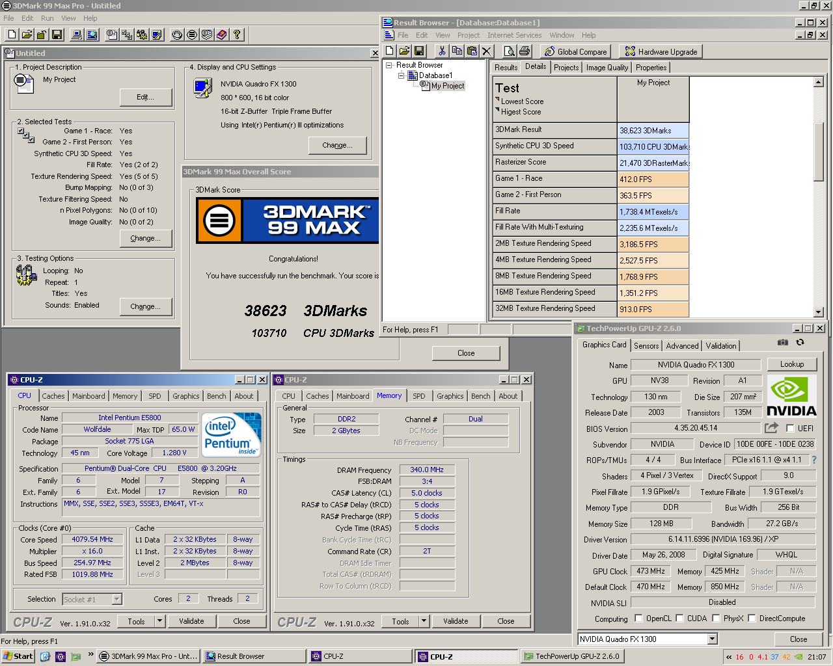Screen dimensions: 833x666
Task: Click Save floppy icon in Result Browser toolbar
Action: coord(419,51)
